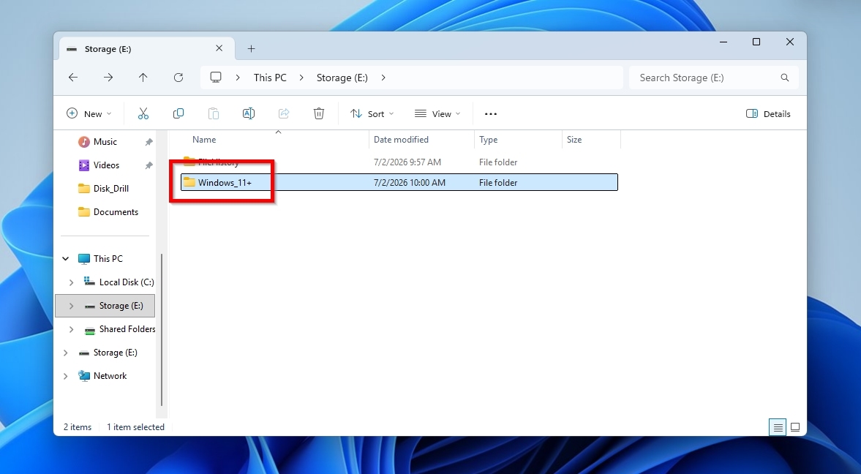861x474 pixels.
Task: Click the Copy icon in toolbar
Action: click(178, 113)
